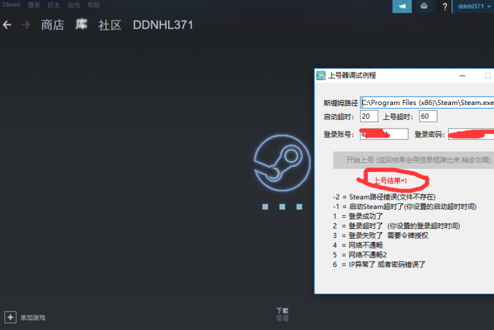This screenshot has height=330, width=494.
Task: Click the 登录账号 label
Action: pos(339,135)
